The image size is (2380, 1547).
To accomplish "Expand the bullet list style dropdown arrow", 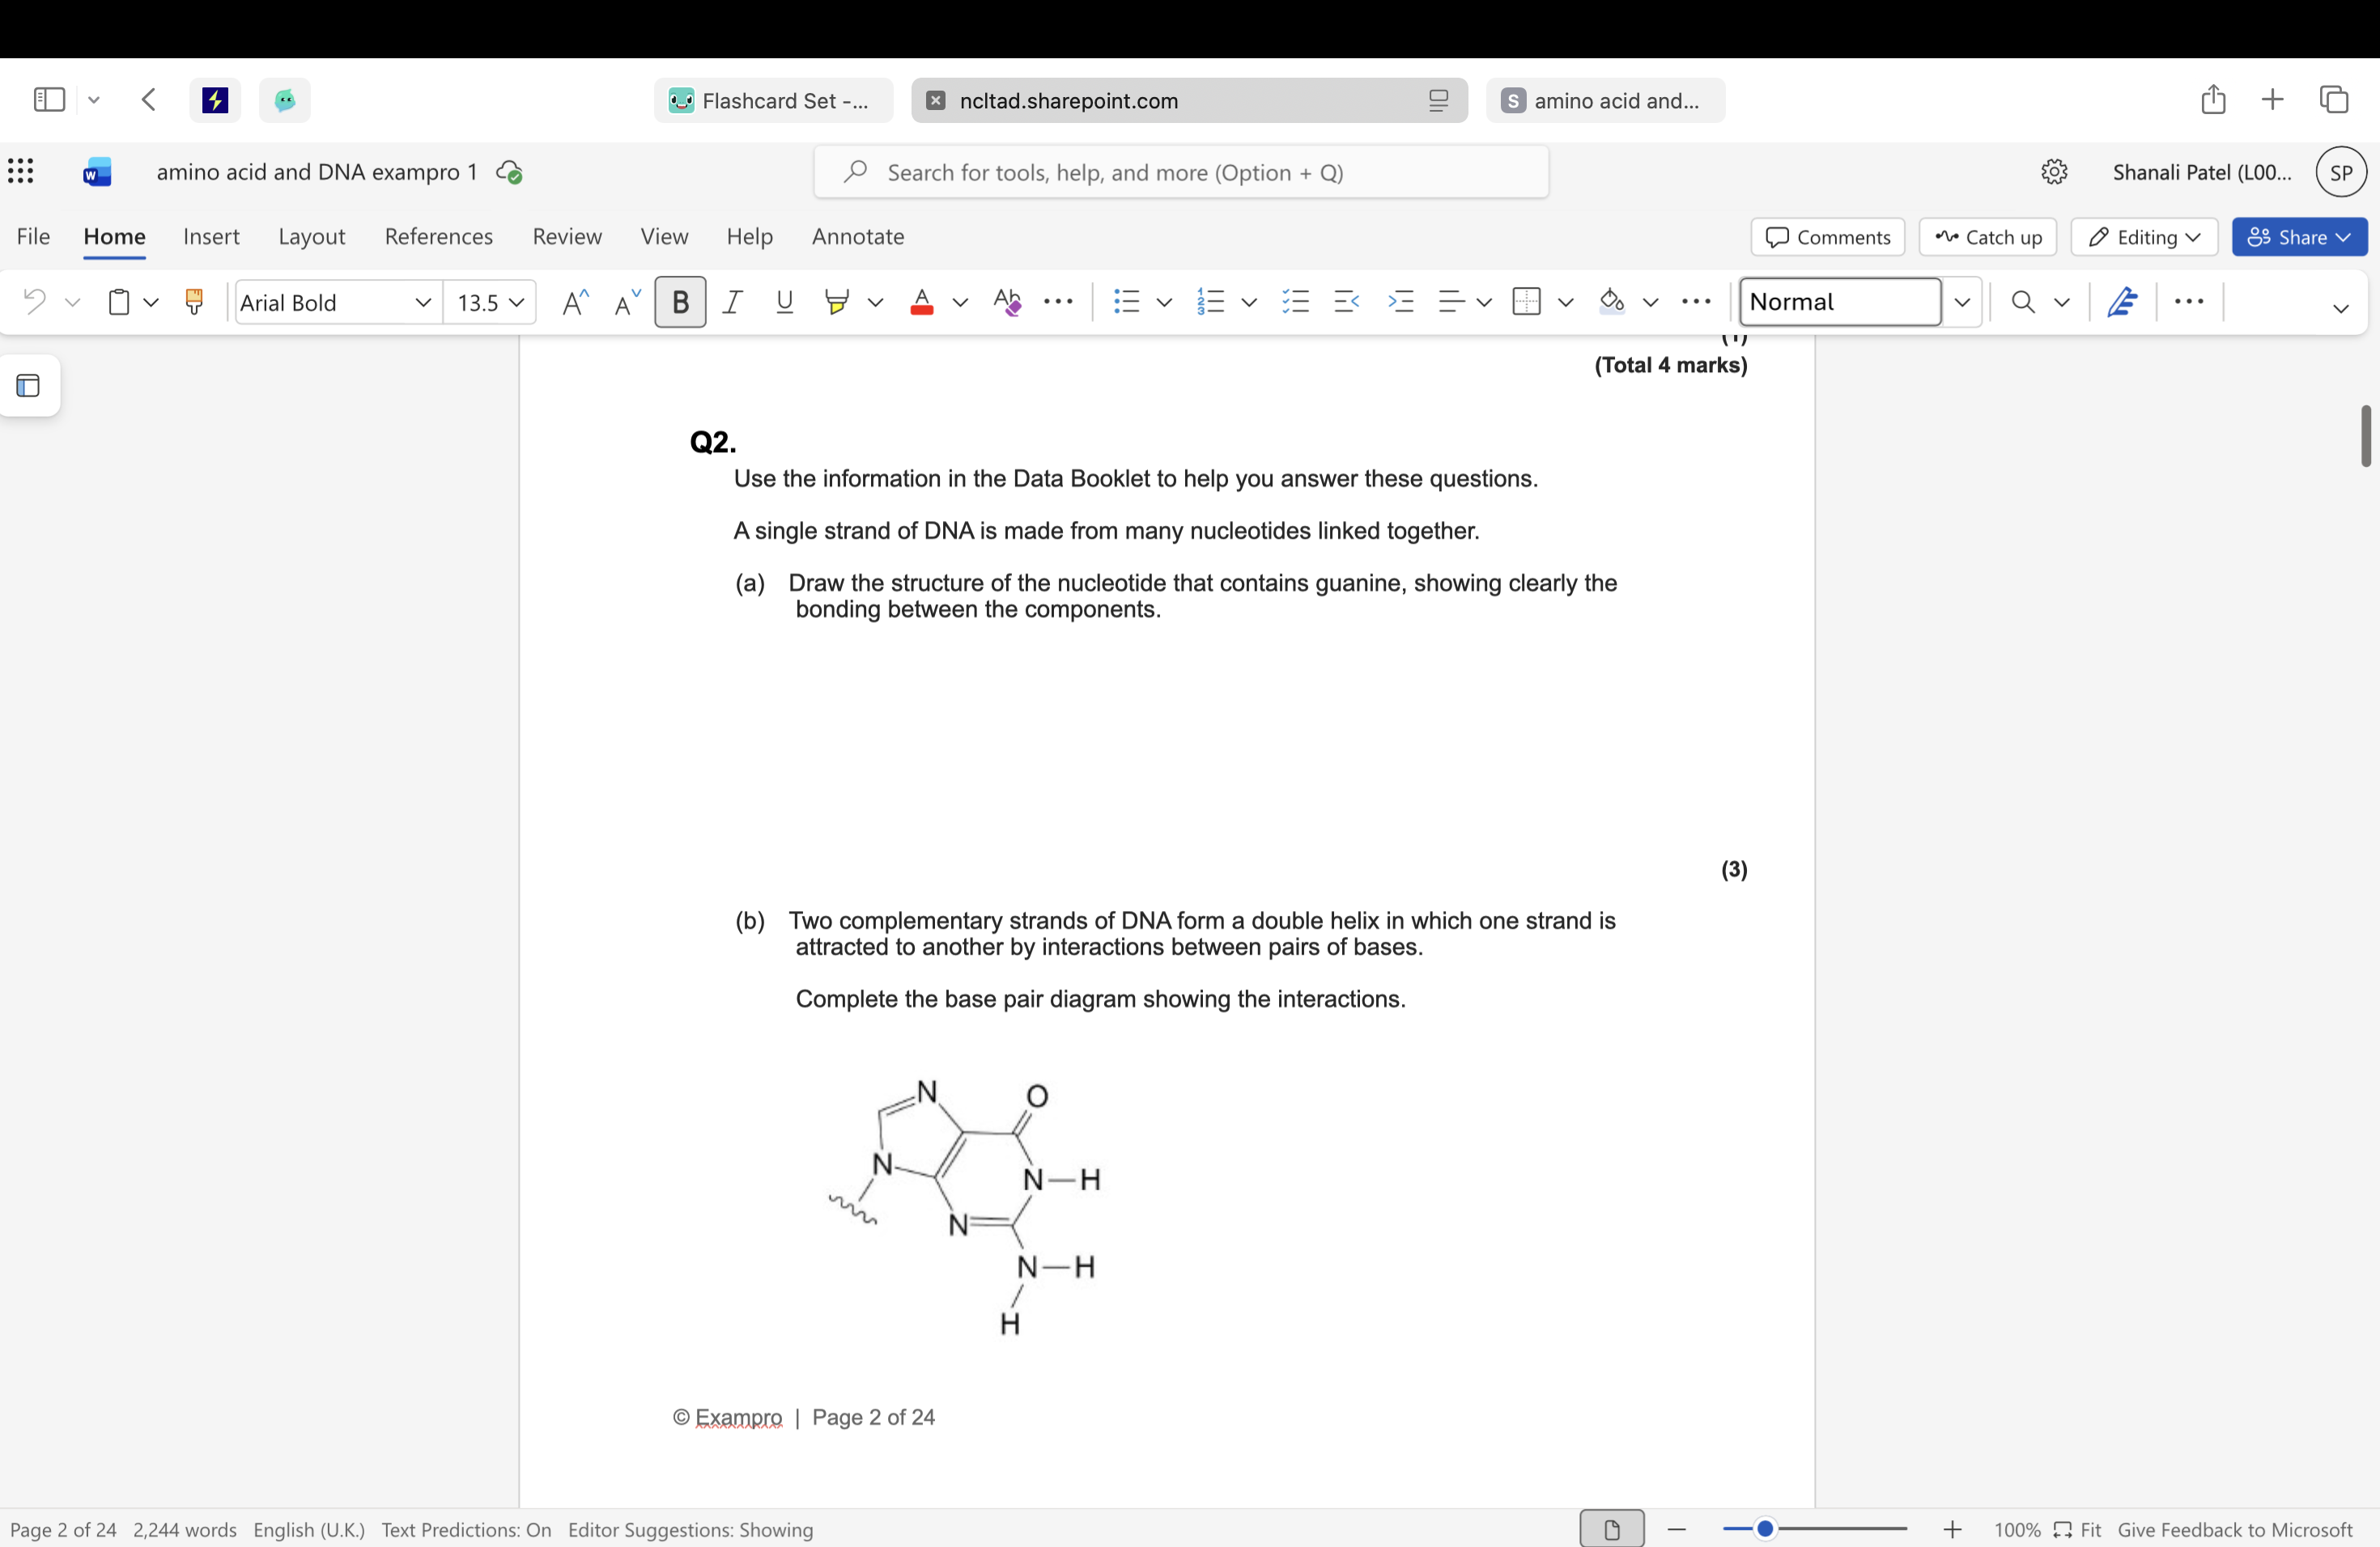I will 1164,302.
